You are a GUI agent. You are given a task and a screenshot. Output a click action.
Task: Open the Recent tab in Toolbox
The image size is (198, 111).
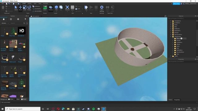pos(18,19)
